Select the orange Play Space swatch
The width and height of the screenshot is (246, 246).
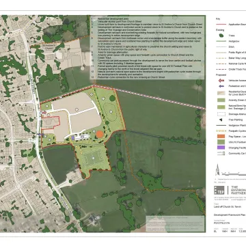[221, 137]
